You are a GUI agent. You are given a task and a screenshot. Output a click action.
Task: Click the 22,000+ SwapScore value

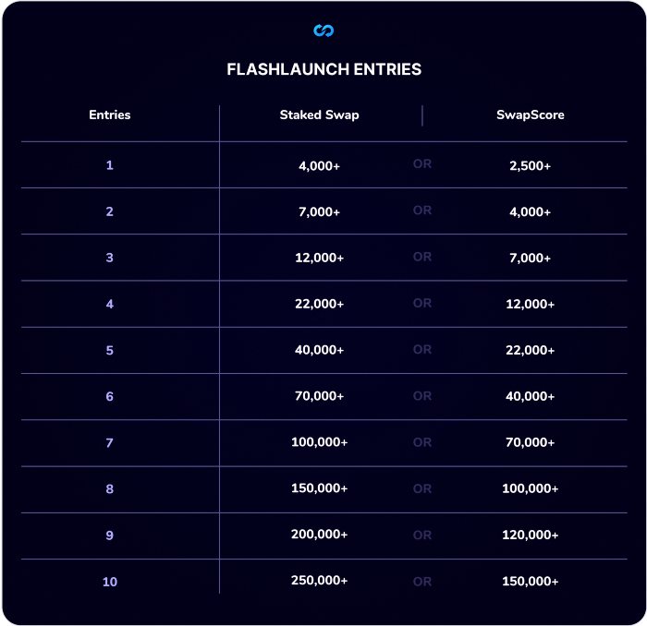pyautogui.click(x=531, y=350)
